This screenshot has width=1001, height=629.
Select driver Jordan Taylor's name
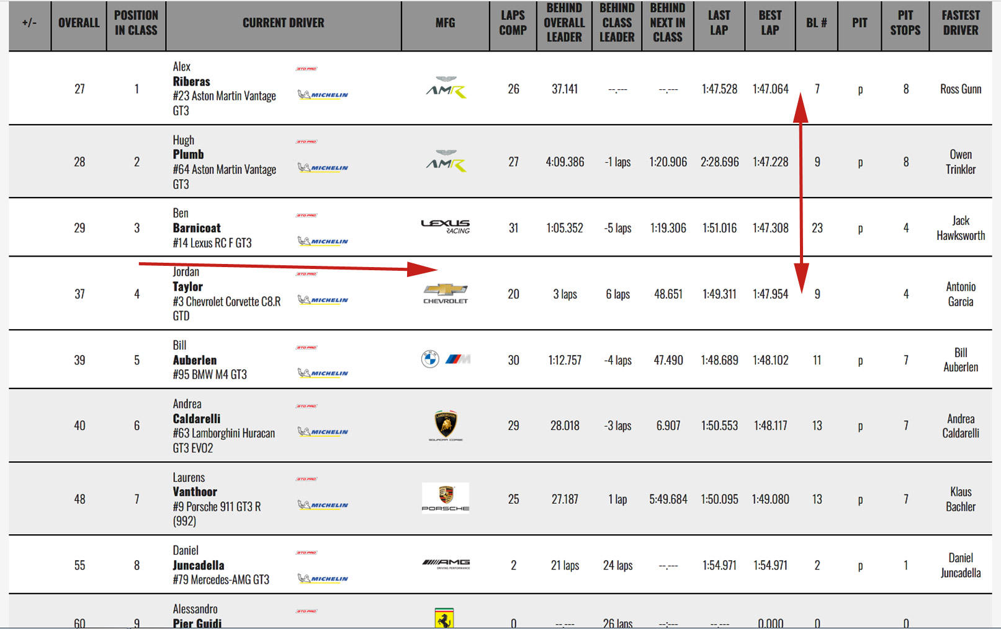point(187,286)
